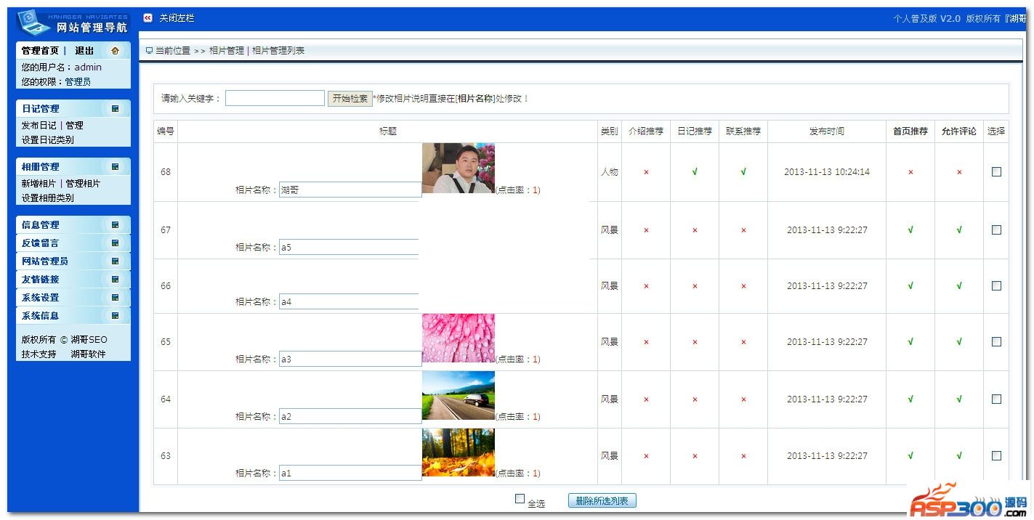The image size is (1034, 520).
Task: Collapse the left sidebar via 关闭左栏 arrow icon
Action: (148, 18)
